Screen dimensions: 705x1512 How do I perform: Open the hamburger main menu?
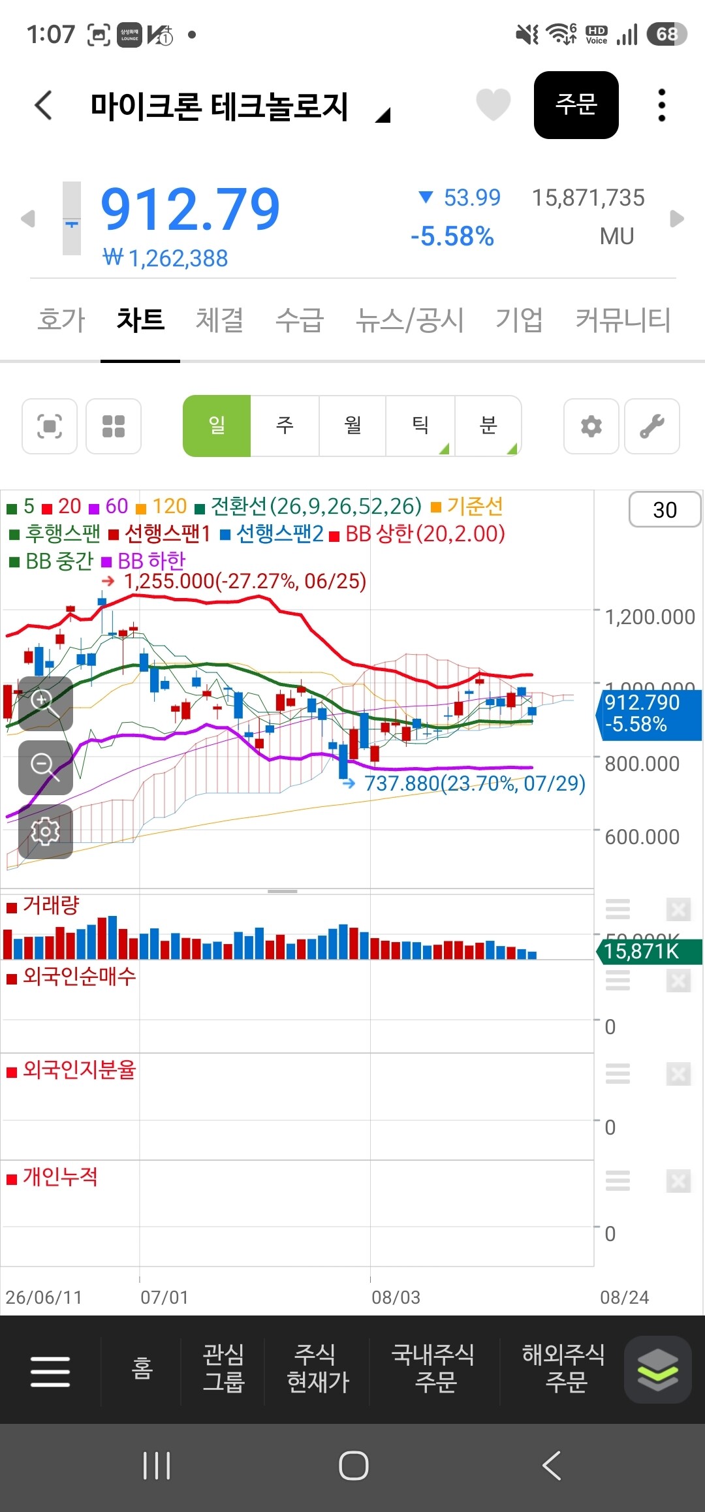tap(50, 1370)
